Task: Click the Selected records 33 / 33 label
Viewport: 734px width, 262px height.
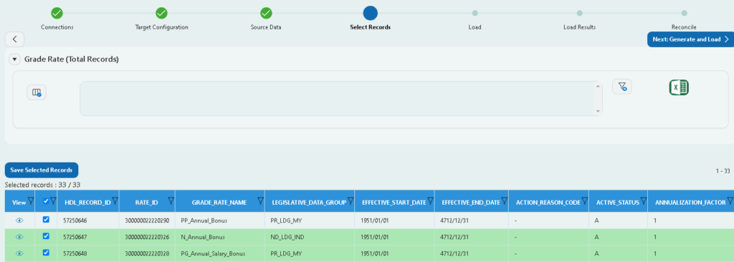Action: (x=42, y=185)
